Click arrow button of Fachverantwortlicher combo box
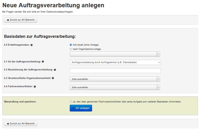The width and height of the screenshot is (209, 131). (159, 87)
